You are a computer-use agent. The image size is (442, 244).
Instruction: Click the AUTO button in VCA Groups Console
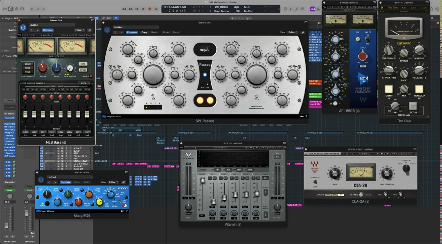83,83
